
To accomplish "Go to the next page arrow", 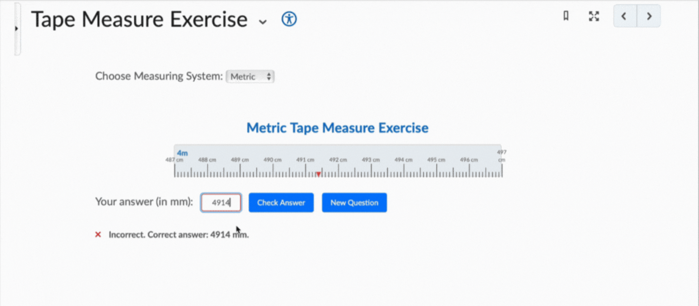I will [x=649, y=16].
